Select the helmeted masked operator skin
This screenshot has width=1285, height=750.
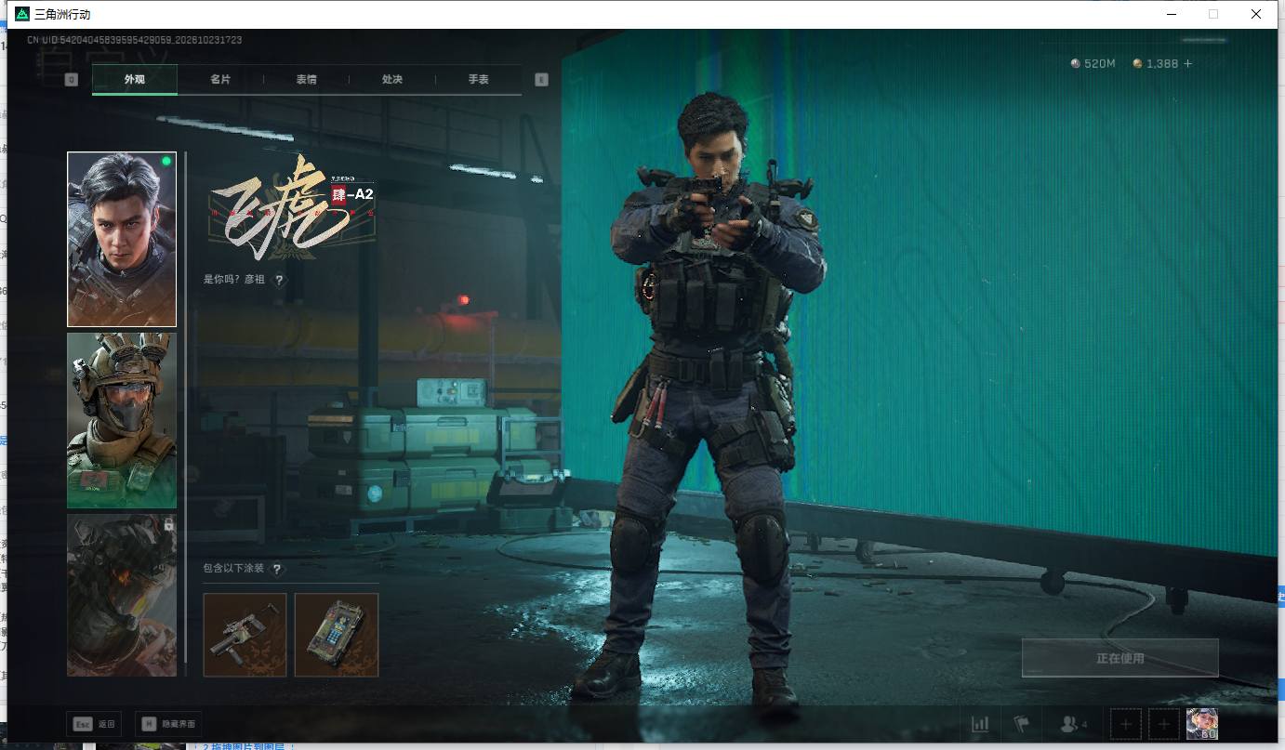coord(122,420)
